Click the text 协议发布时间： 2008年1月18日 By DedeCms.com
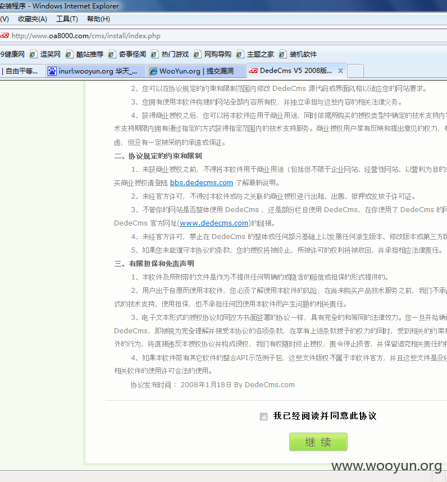Viewport: 447px width, 482px height. click(x=213, y=384)
